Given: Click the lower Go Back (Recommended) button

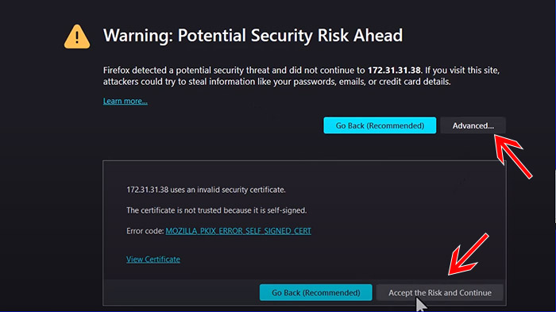Looking at the screenshot, I should [315, 292].
